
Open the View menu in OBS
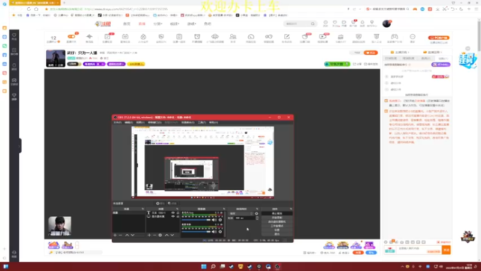pos(140,122)
